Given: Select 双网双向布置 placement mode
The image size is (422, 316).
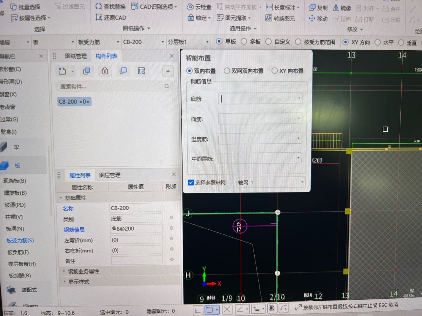Looking at the screenshot, I should tap(227, 71).
